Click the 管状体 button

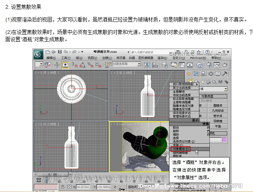(218, 116)
